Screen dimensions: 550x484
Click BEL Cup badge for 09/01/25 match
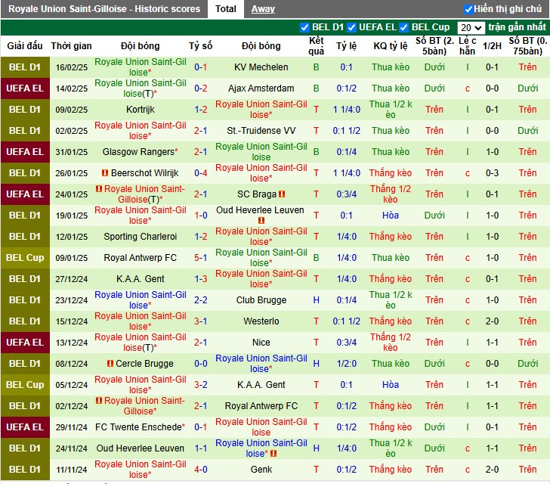(25, 258)
